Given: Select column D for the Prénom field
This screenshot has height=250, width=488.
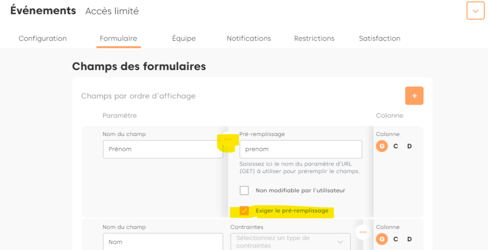Looking at the screenshot, I should coord(409,146).
